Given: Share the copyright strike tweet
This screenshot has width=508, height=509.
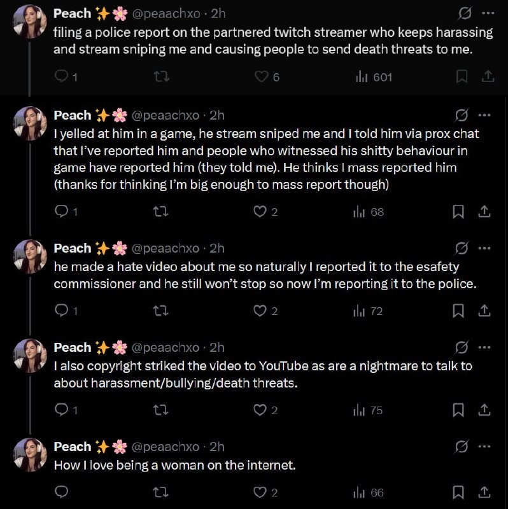Looking at the screenshot, I should 484,410.
